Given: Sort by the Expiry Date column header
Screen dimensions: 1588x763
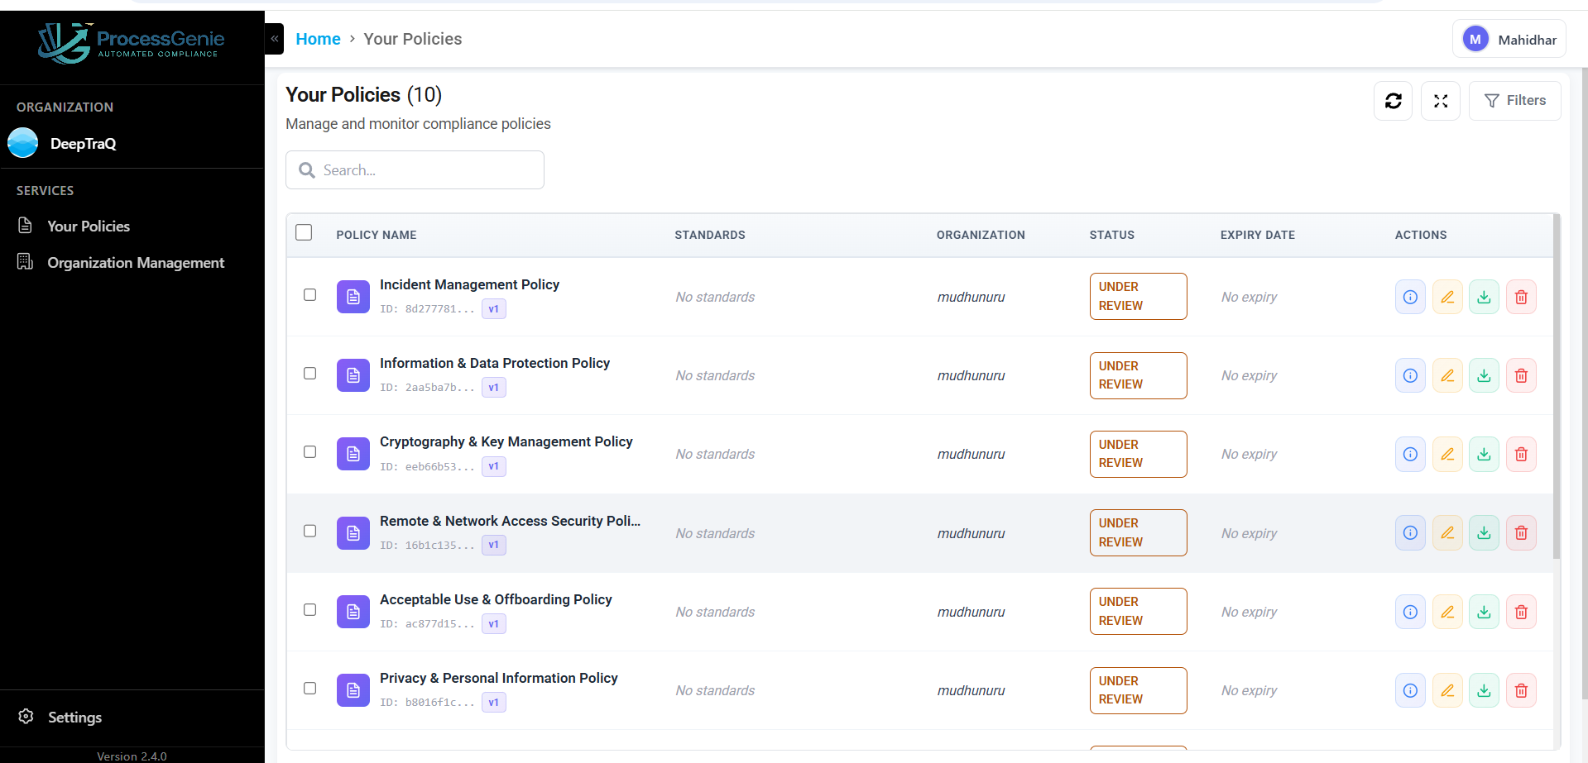Looking at the screenshot, I should (1257, 235).
